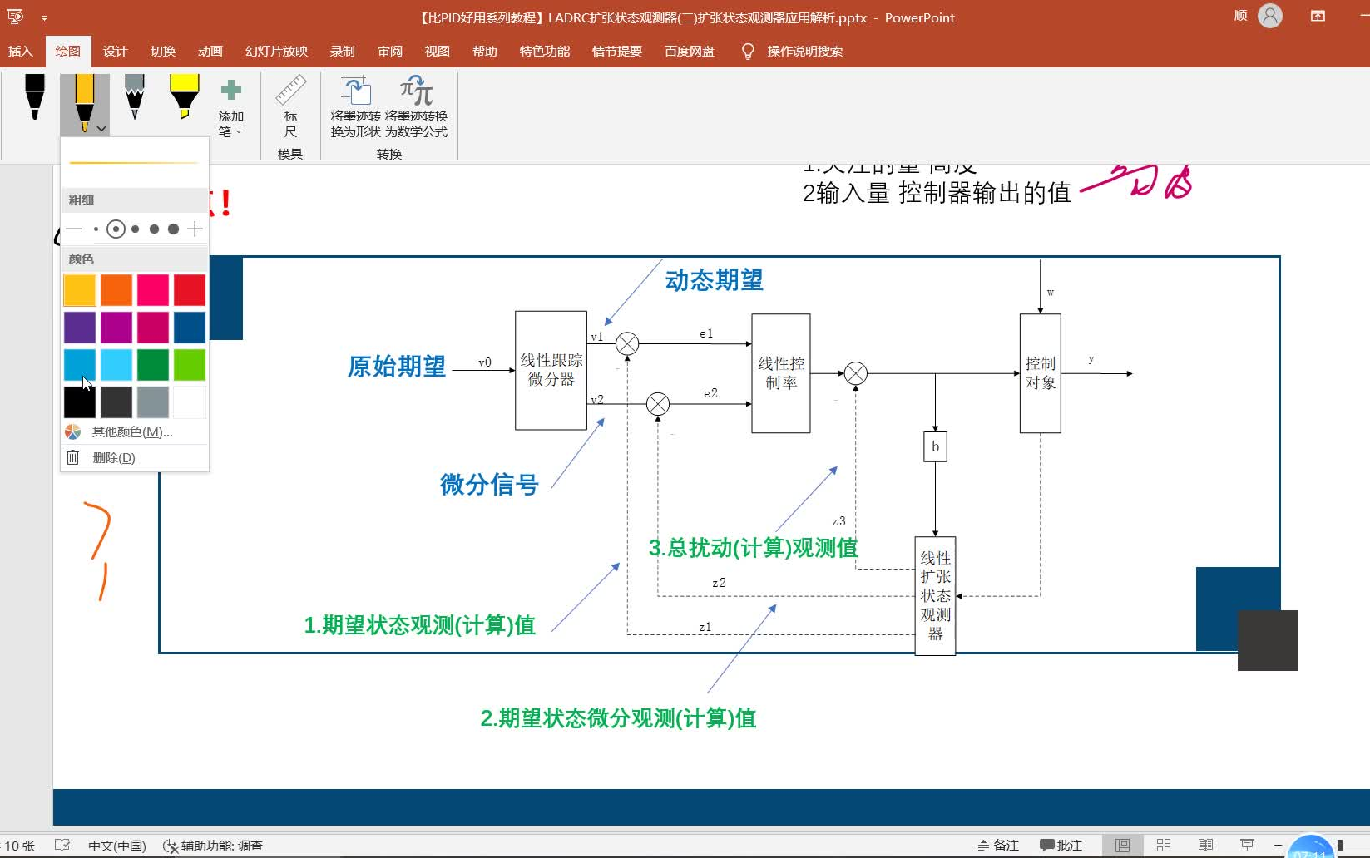Increase pen thickness with the plus button

[x=195, y=229]
